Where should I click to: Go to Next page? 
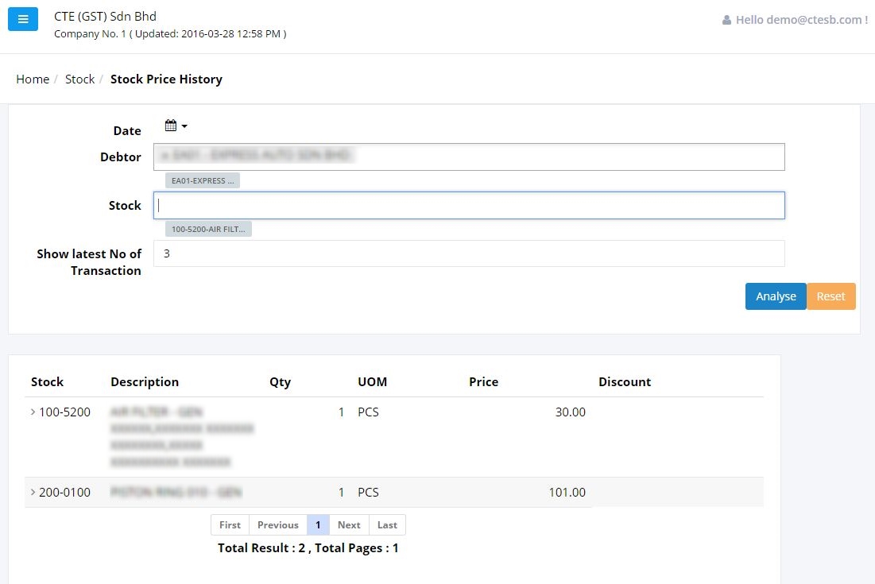pyautogui.click(x=349, y=525)
